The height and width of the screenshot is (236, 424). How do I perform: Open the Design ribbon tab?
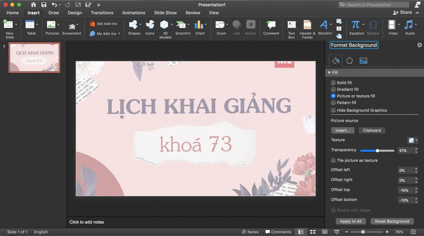(75, 13)
